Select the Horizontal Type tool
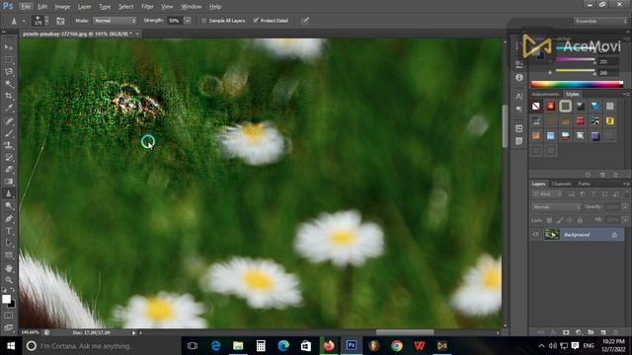 click(9, 231)
